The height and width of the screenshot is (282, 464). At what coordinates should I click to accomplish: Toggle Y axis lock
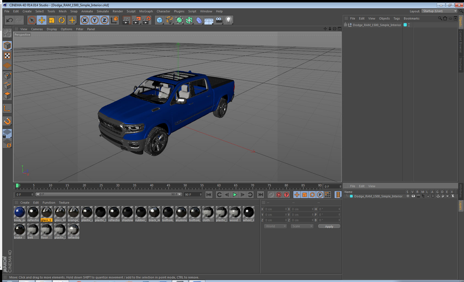point(95,20)
